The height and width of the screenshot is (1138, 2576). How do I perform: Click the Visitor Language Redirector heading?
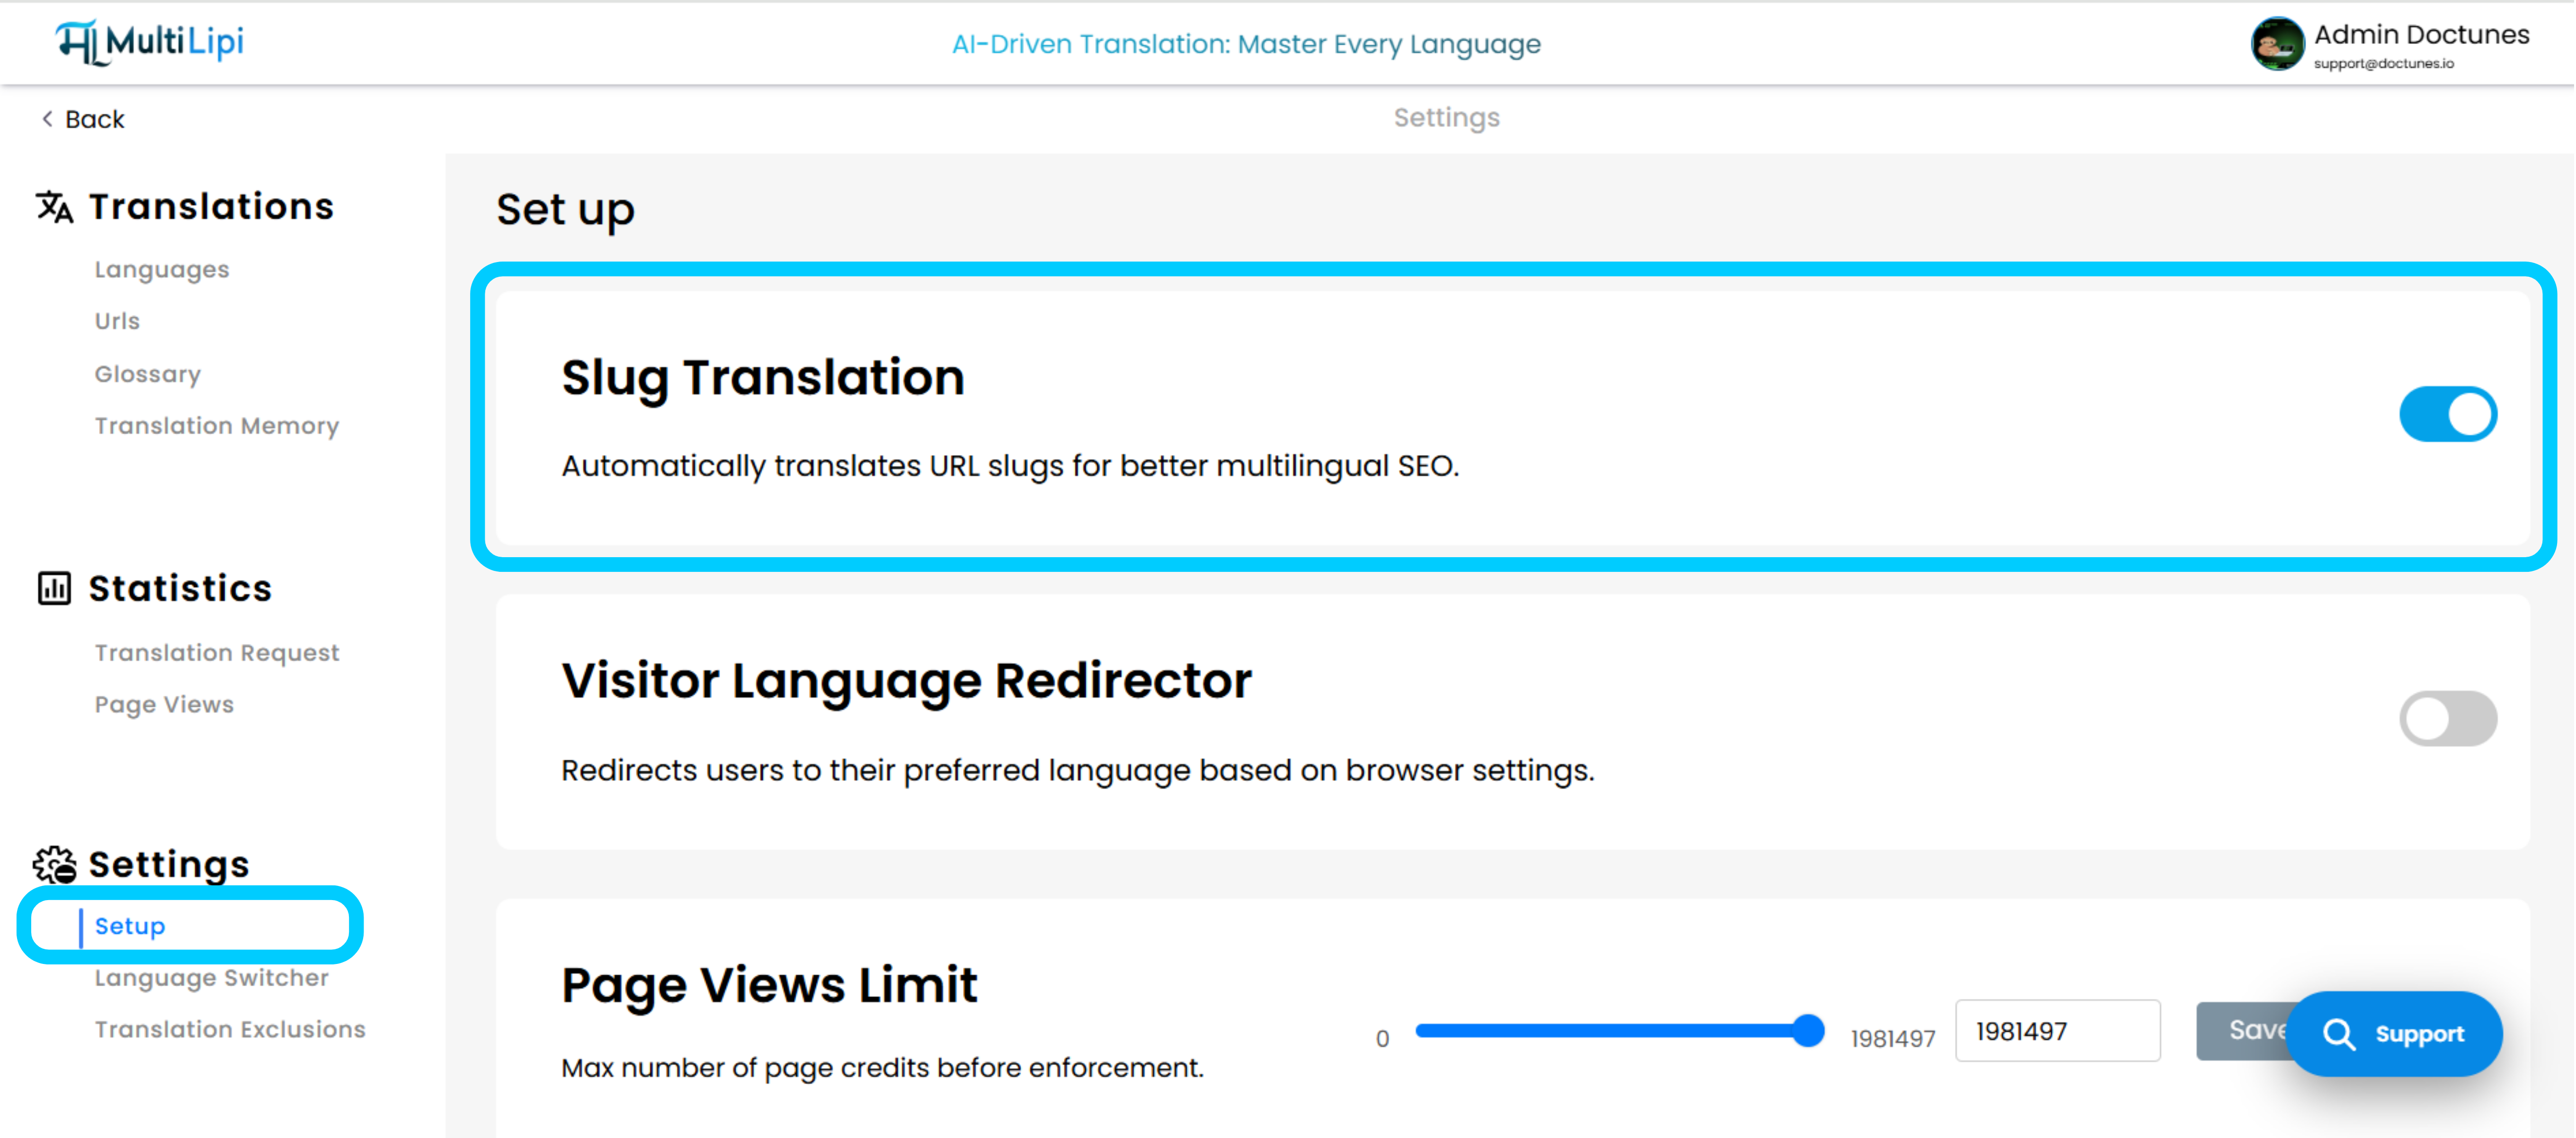906,682
